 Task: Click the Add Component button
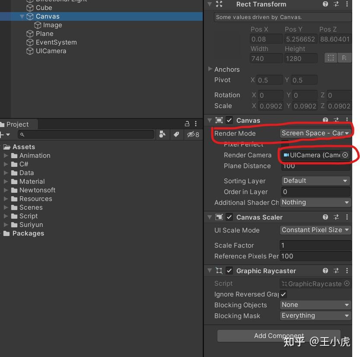[279, 336]
